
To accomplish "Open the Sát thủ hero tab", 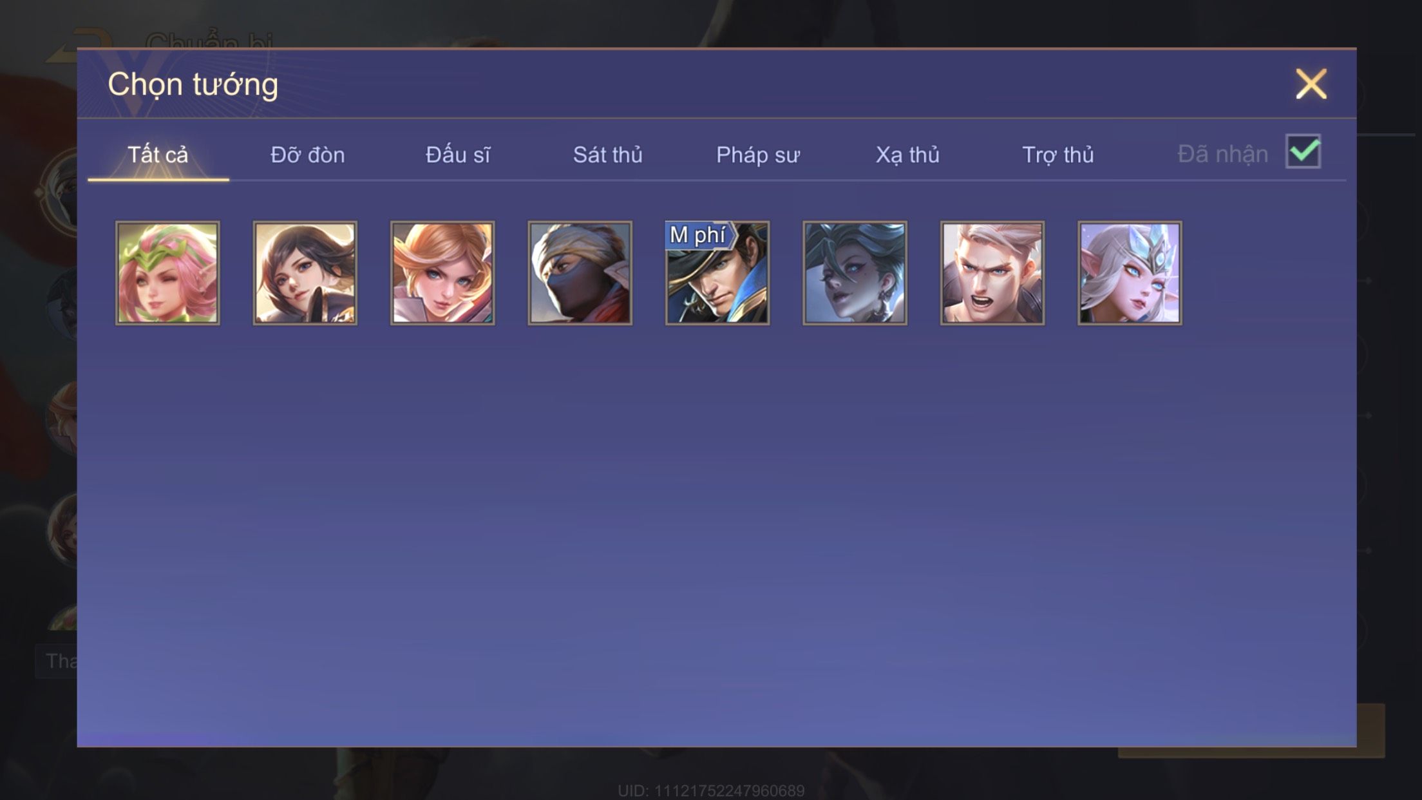I will [x=608, y=155].
